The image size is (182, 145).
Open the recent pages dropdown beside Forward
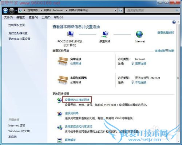tap(16, 11)
